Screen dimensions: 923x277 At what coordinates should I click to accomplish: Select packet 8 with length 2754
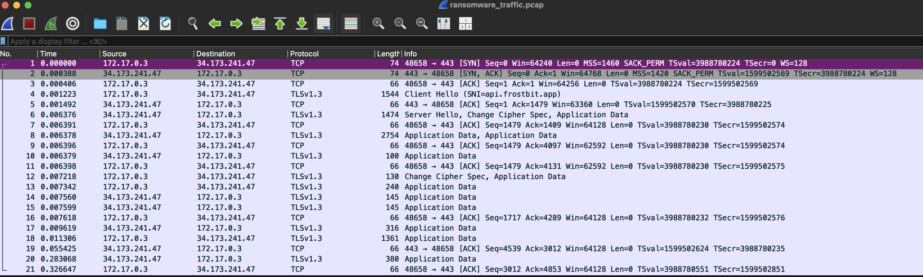coord(462,135)
